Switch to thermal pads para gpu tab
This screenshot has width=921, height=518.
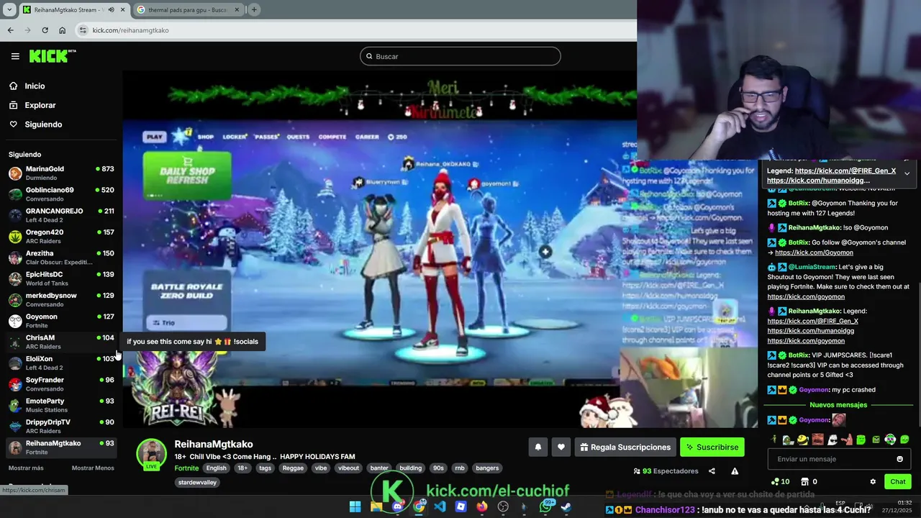(x=188, y=9)
